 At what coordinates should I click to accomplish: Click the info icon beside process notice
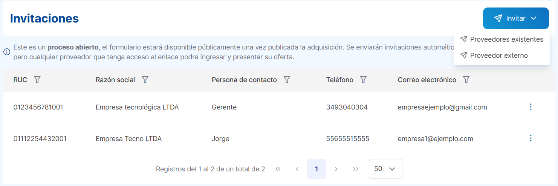tap(7, 52)
